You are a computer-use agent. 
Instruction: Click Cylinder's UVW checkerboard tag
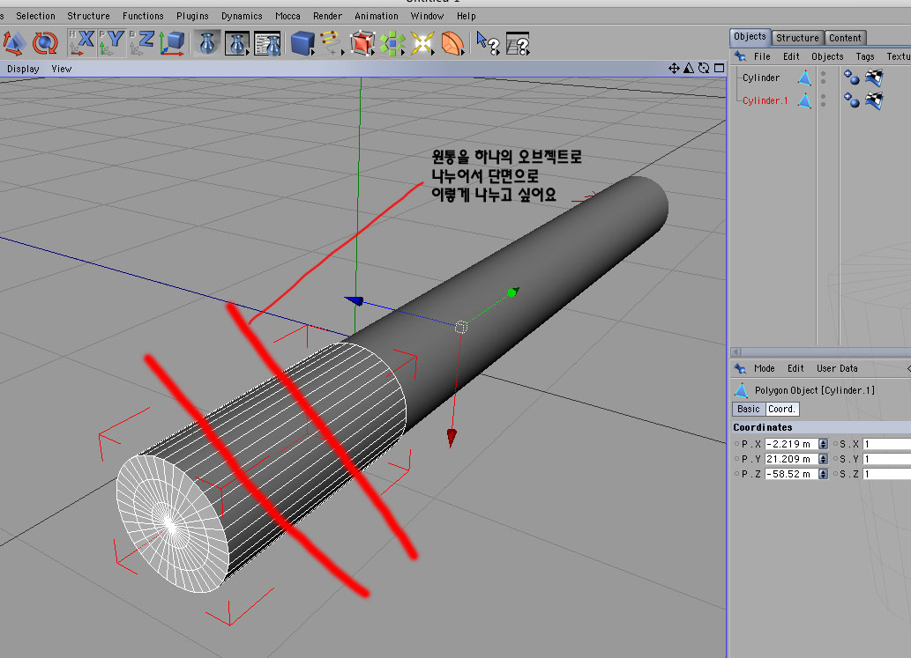click(874, 78)
